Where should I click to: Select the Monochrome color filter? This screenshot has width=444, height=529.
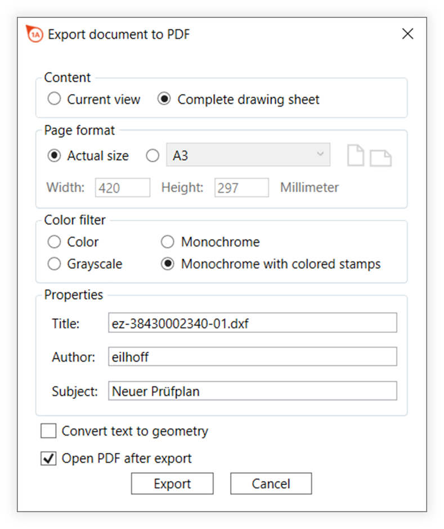pos(168,242)
